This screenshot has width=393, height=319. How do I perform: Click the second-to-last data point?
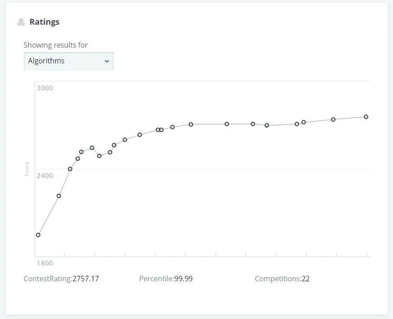pyautogui.click(x=333, y=120)
